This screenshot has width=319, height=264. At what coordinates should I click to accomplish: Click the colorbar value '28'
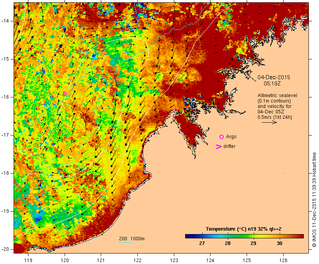pyautogui.click(x=228, y=243)
